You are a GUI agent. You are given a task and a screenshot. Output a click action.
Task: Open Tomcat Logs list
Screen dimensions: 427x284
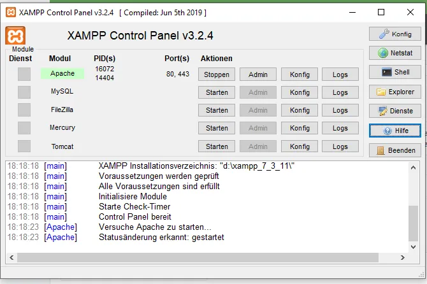tap(340, 146)
